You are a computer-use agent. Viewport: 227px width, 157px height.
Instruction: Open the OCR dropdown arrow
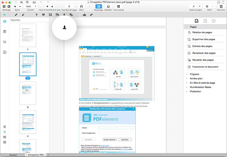pyautogui.click(x=213, y=6)
